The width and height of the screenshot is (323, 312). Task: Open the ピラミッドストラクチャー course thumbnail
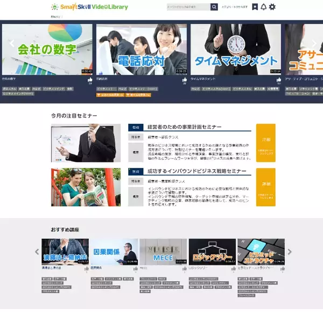coord(261,252)
